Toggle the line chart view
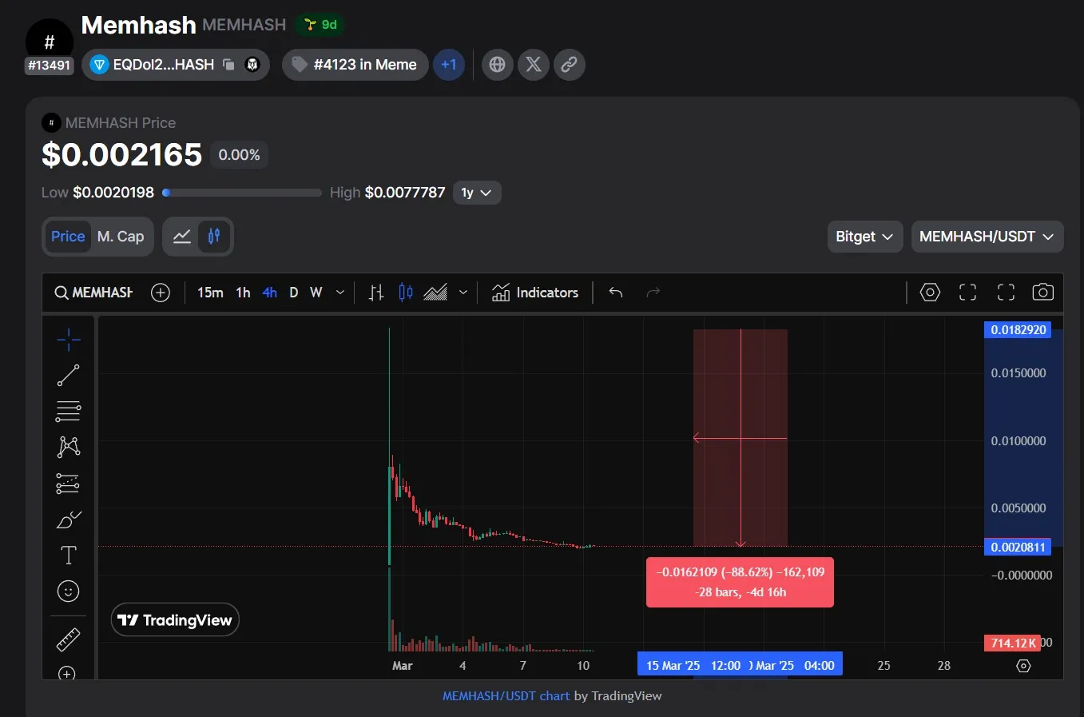This screenshot has width=1084, height=717. tap(182, 237)
